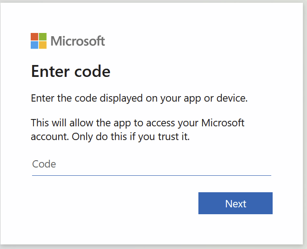This screenshot has height=249, width=307.
Task: Click the green square of the Microsoft logo
Action: click(x=43, y=37)
